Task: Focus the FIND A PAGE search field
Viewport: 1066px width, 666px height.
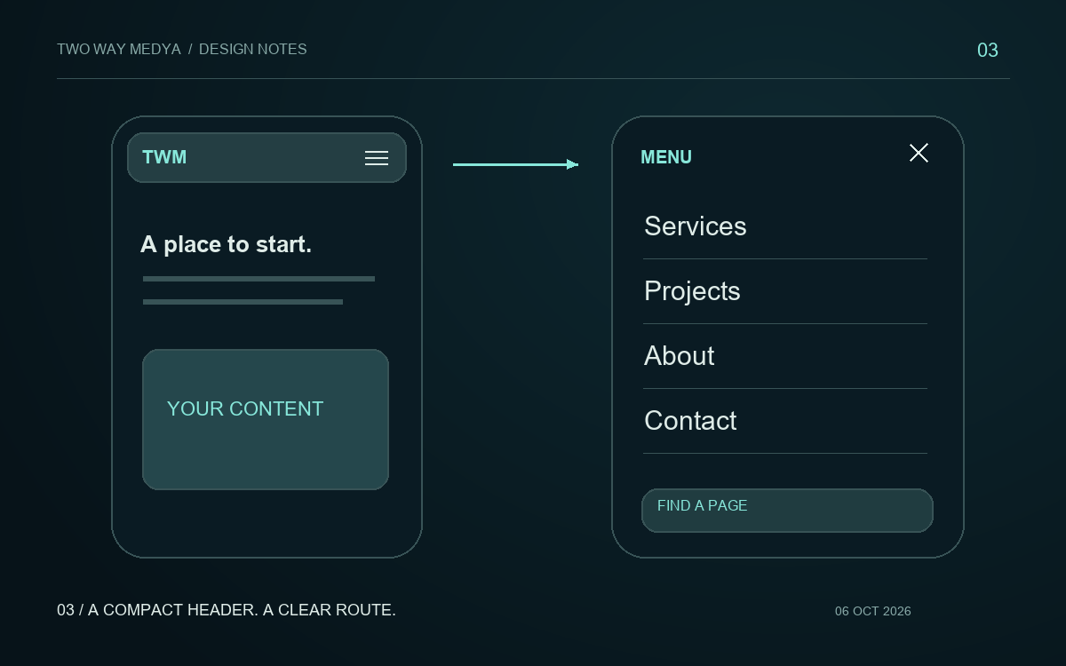Action: 787,511
